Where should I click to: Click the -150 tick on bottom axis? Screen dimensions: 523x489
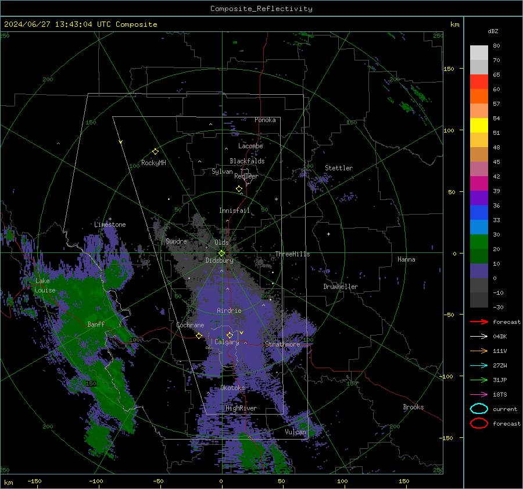34,481
